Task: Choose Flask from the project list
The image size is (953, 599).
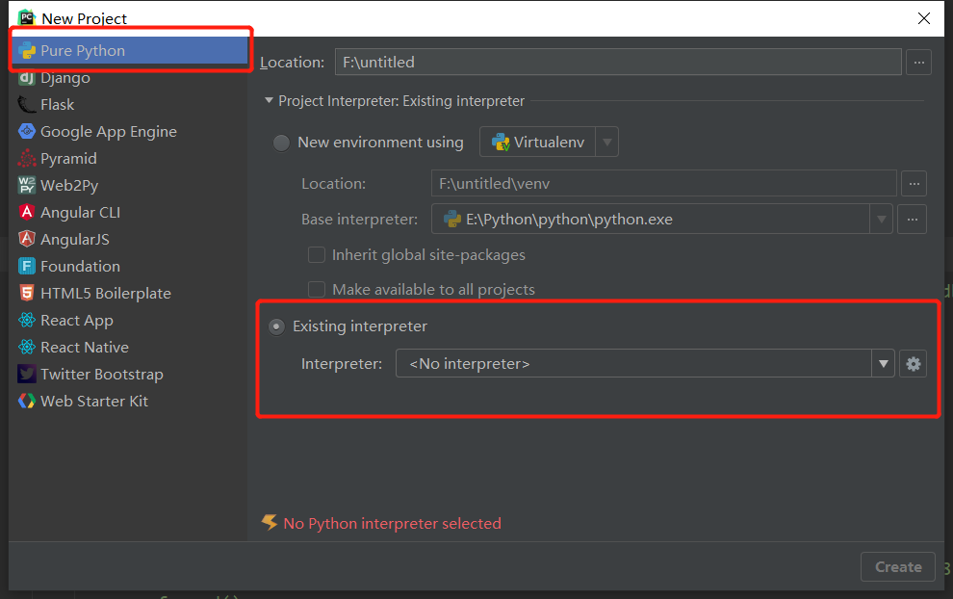Action: point(129,105)
